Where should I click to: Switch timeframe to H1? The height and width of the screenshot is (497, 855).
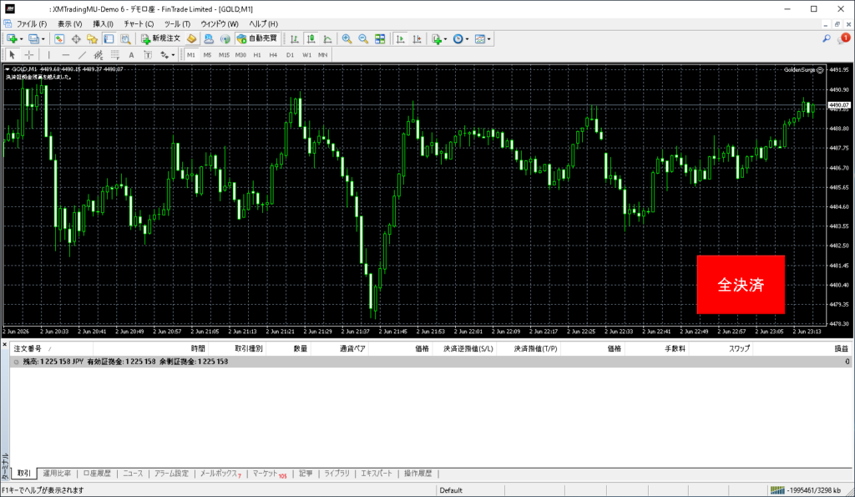click(257, 54)
